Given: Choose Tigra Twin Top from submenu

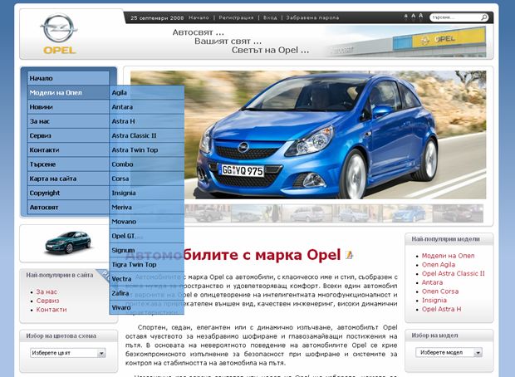Looking at the screenshot, I should point(147,264).
